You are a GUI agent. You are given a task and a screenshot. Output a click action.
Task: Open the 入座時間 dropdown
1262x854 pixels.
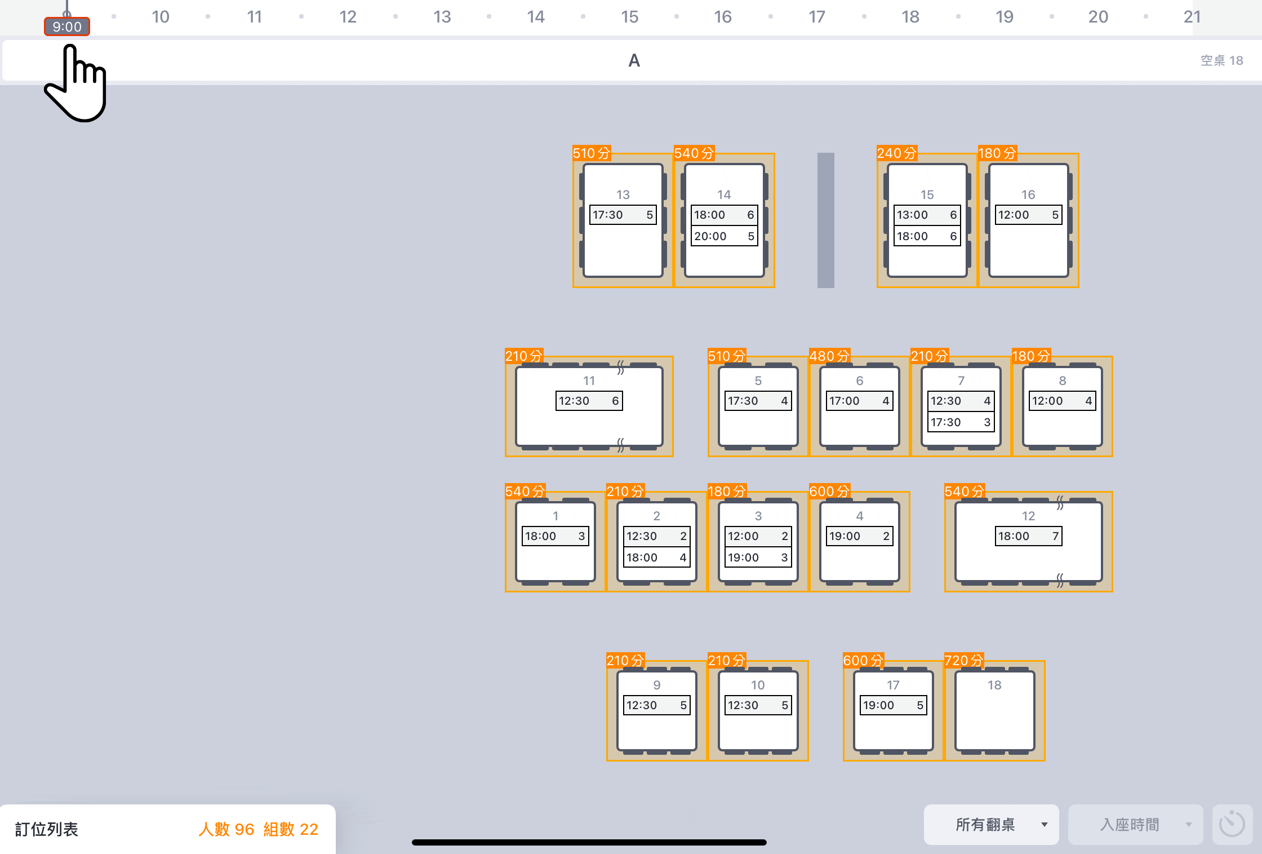(x=1135, y=825)
